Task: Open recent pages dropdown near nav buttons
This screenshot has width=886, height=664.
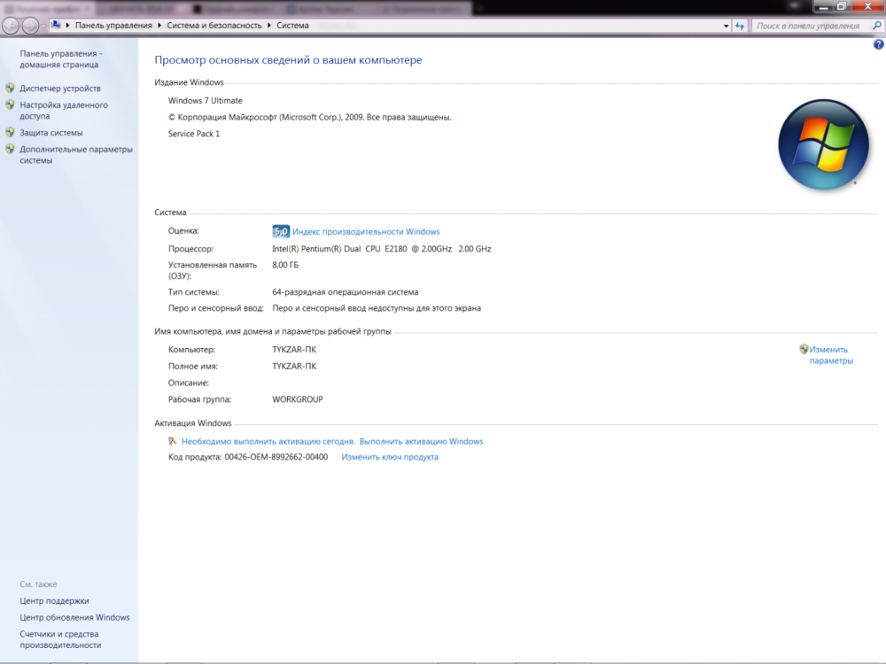Action: pos(43,26)
